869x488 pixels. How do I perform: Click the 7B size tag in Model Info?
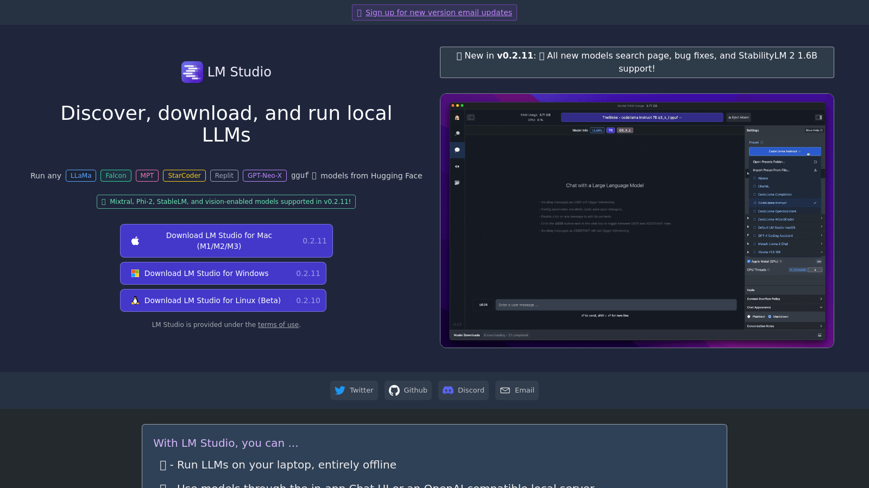pos(610,130)
